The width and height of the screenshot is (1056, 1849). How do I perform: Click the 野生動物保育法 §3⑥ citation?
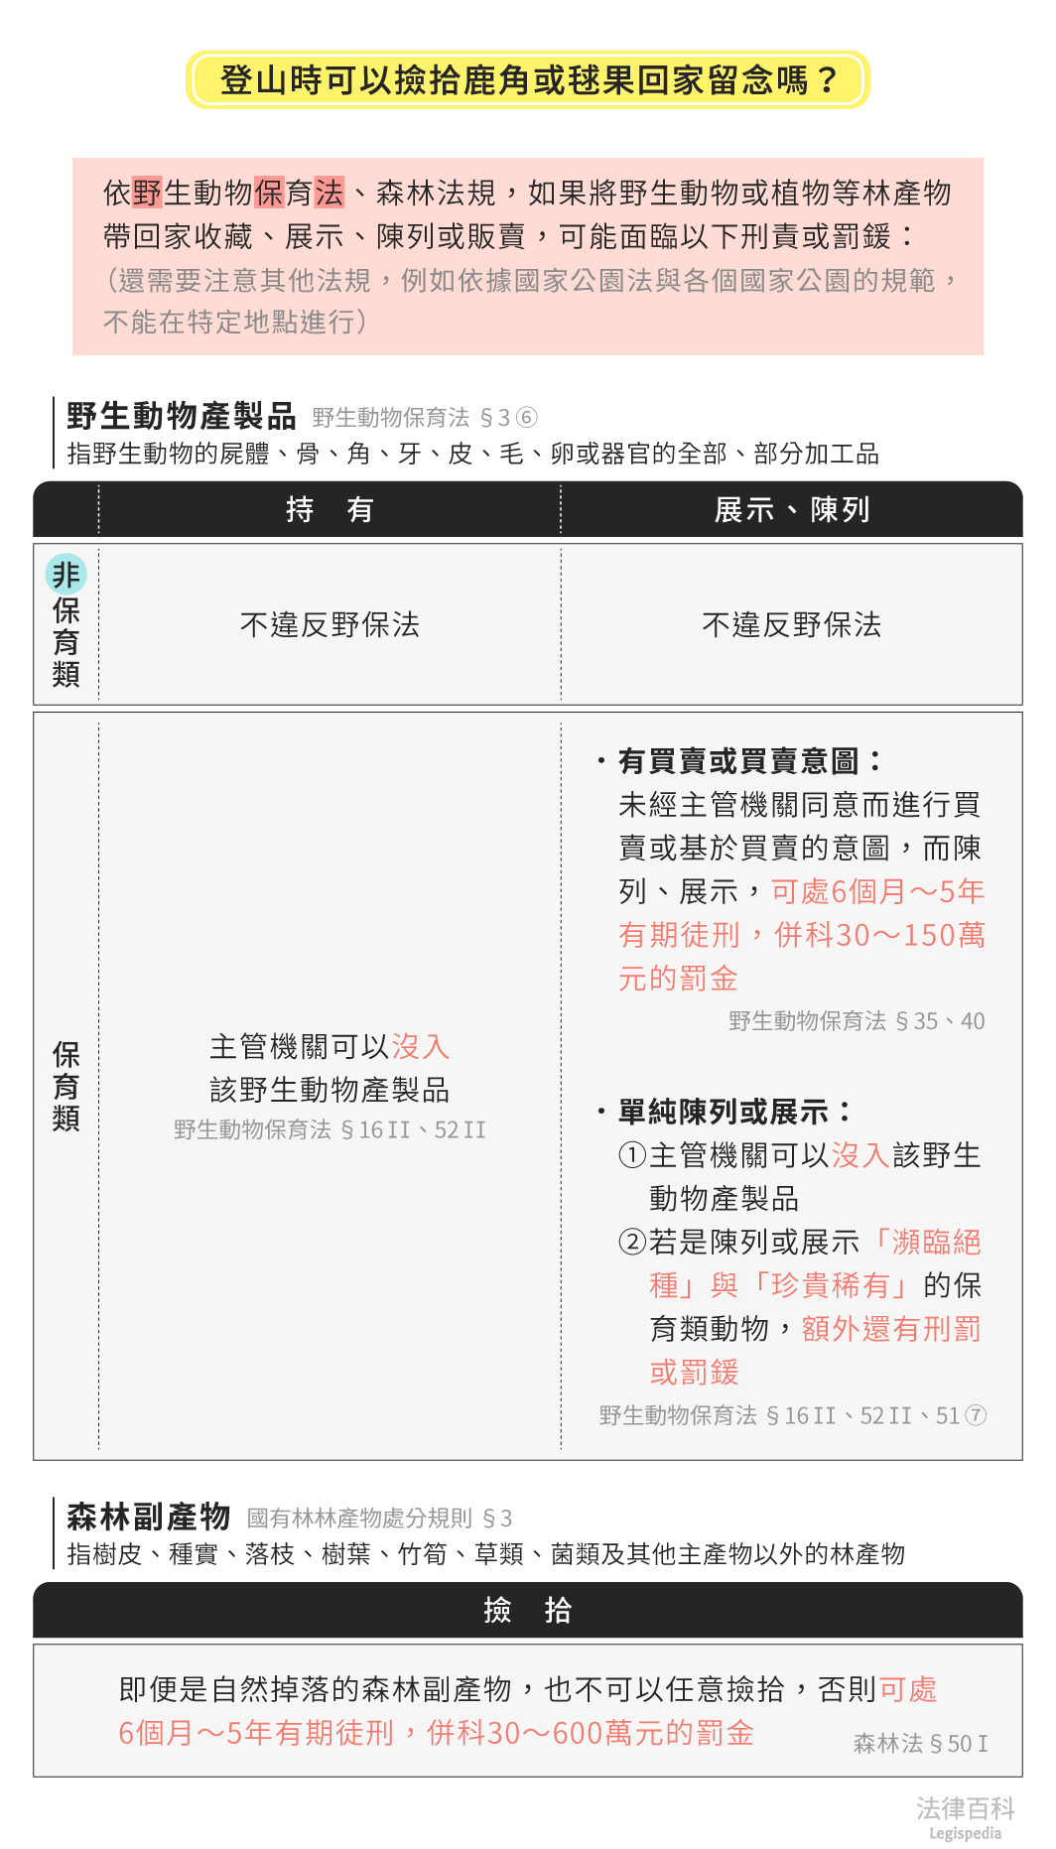point(425,418)
